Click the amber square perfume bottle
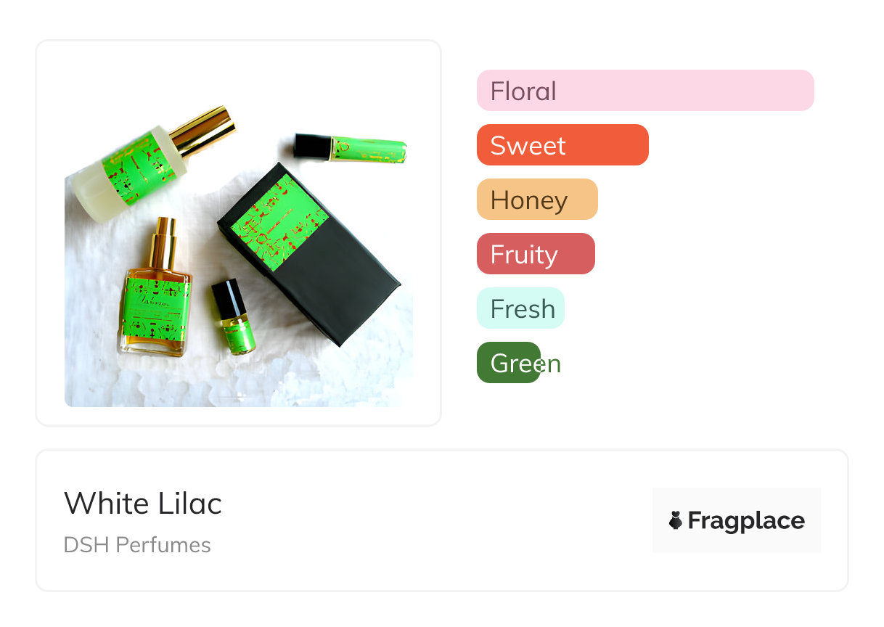 pos(155,313)
